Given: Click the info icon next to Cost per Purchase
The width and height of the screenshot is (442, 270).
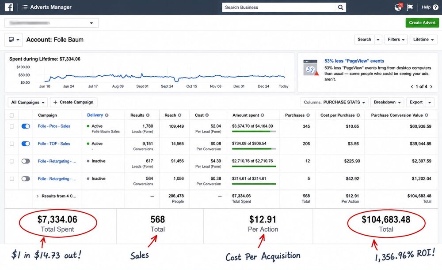Looking at the screenshot, I should tap(358, 115).
